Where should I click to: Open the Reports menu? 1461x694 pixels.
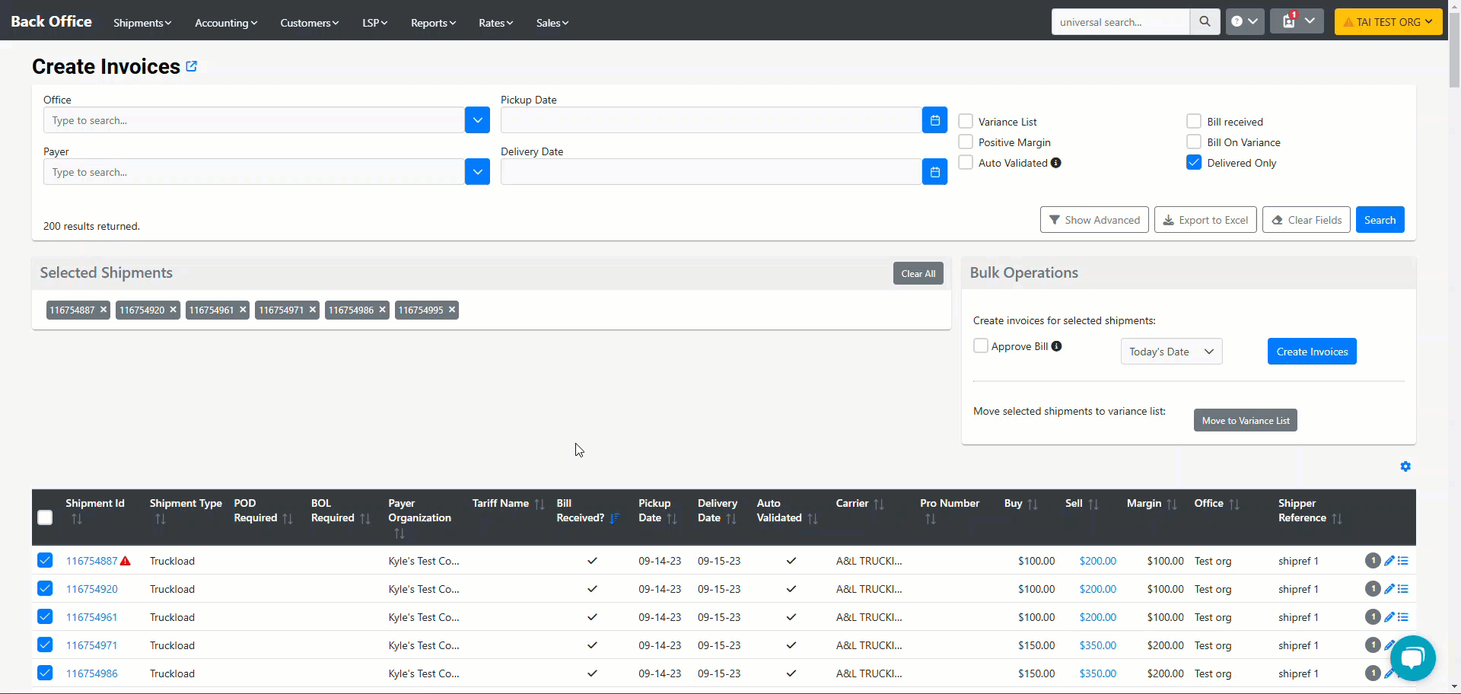pos(433,23)
